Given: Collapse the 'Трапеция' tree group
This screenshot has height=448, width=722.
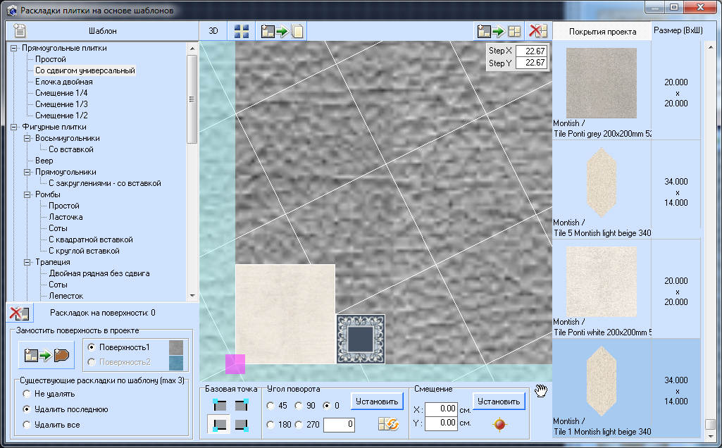Looking at the screenshot, I should [x=27, y=262].
